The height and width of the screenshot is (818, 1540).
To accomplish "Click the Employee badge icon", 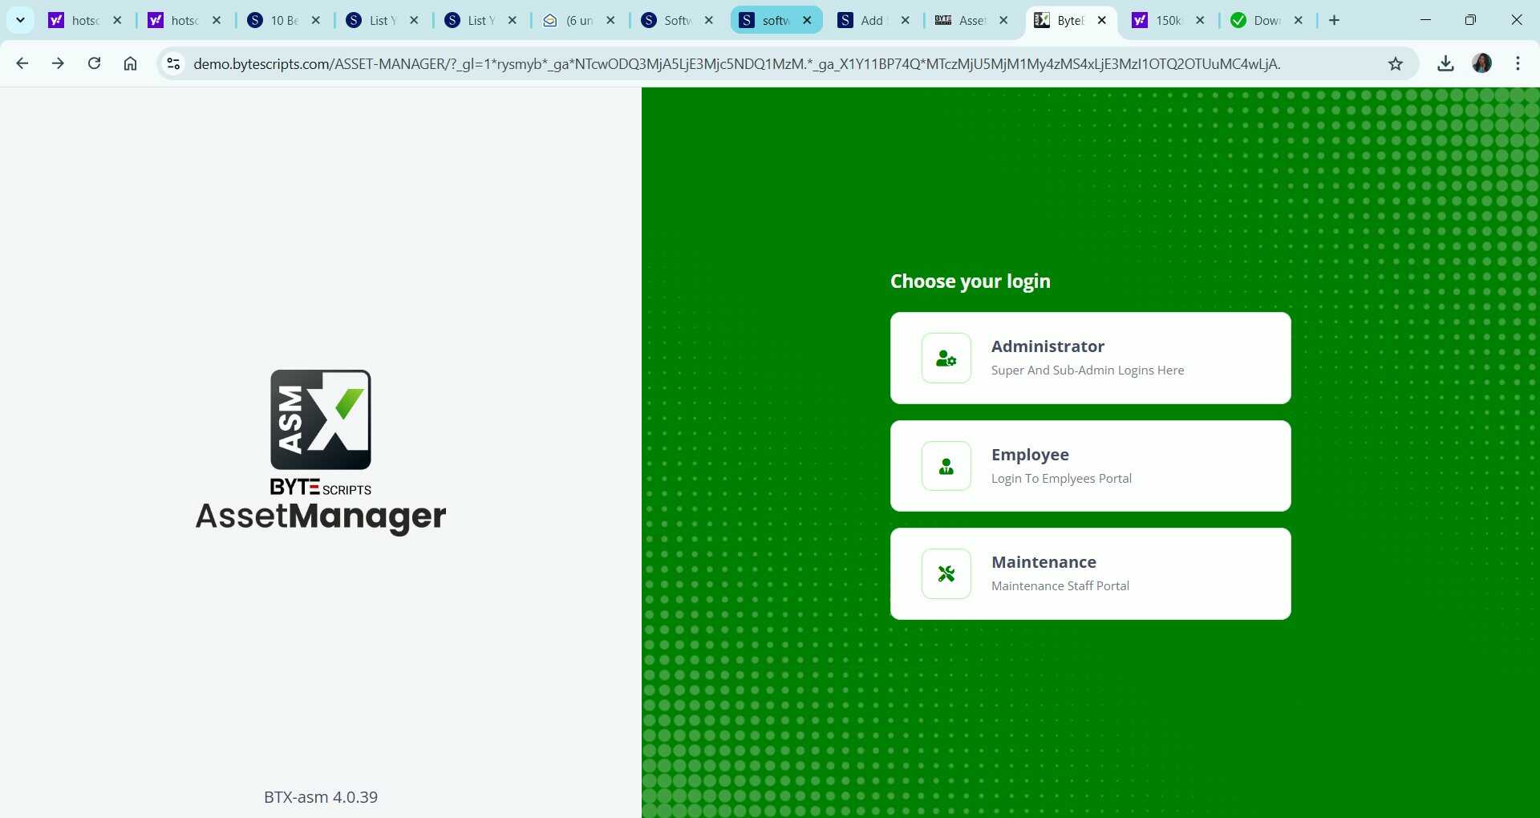I will (946, 466).
